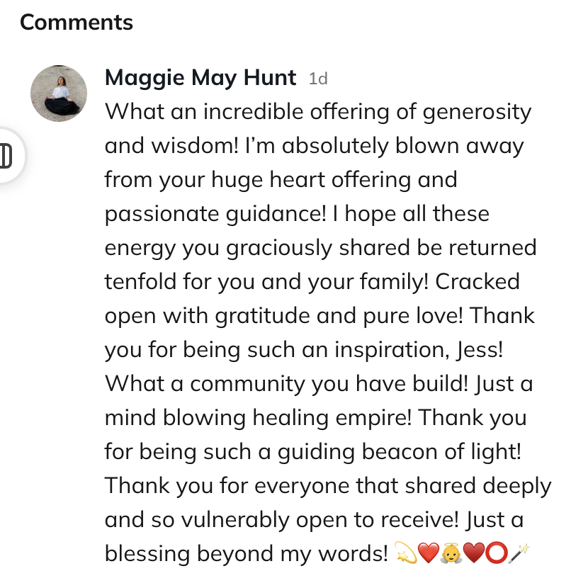Viewport: 588px width, 588px height.
Task: Click the phrase "blessing beyond my words!"
Action: pos(243,553)
